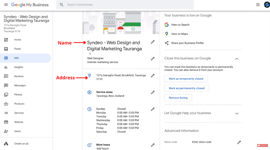Edit More hours with pencil icon
Image resolution: width=270 pixels, height=150 pixels.
point(153,145)
